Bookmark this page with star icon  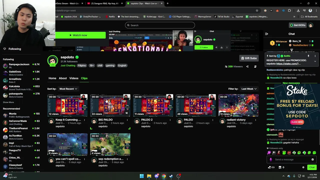(x=257, y=10)
